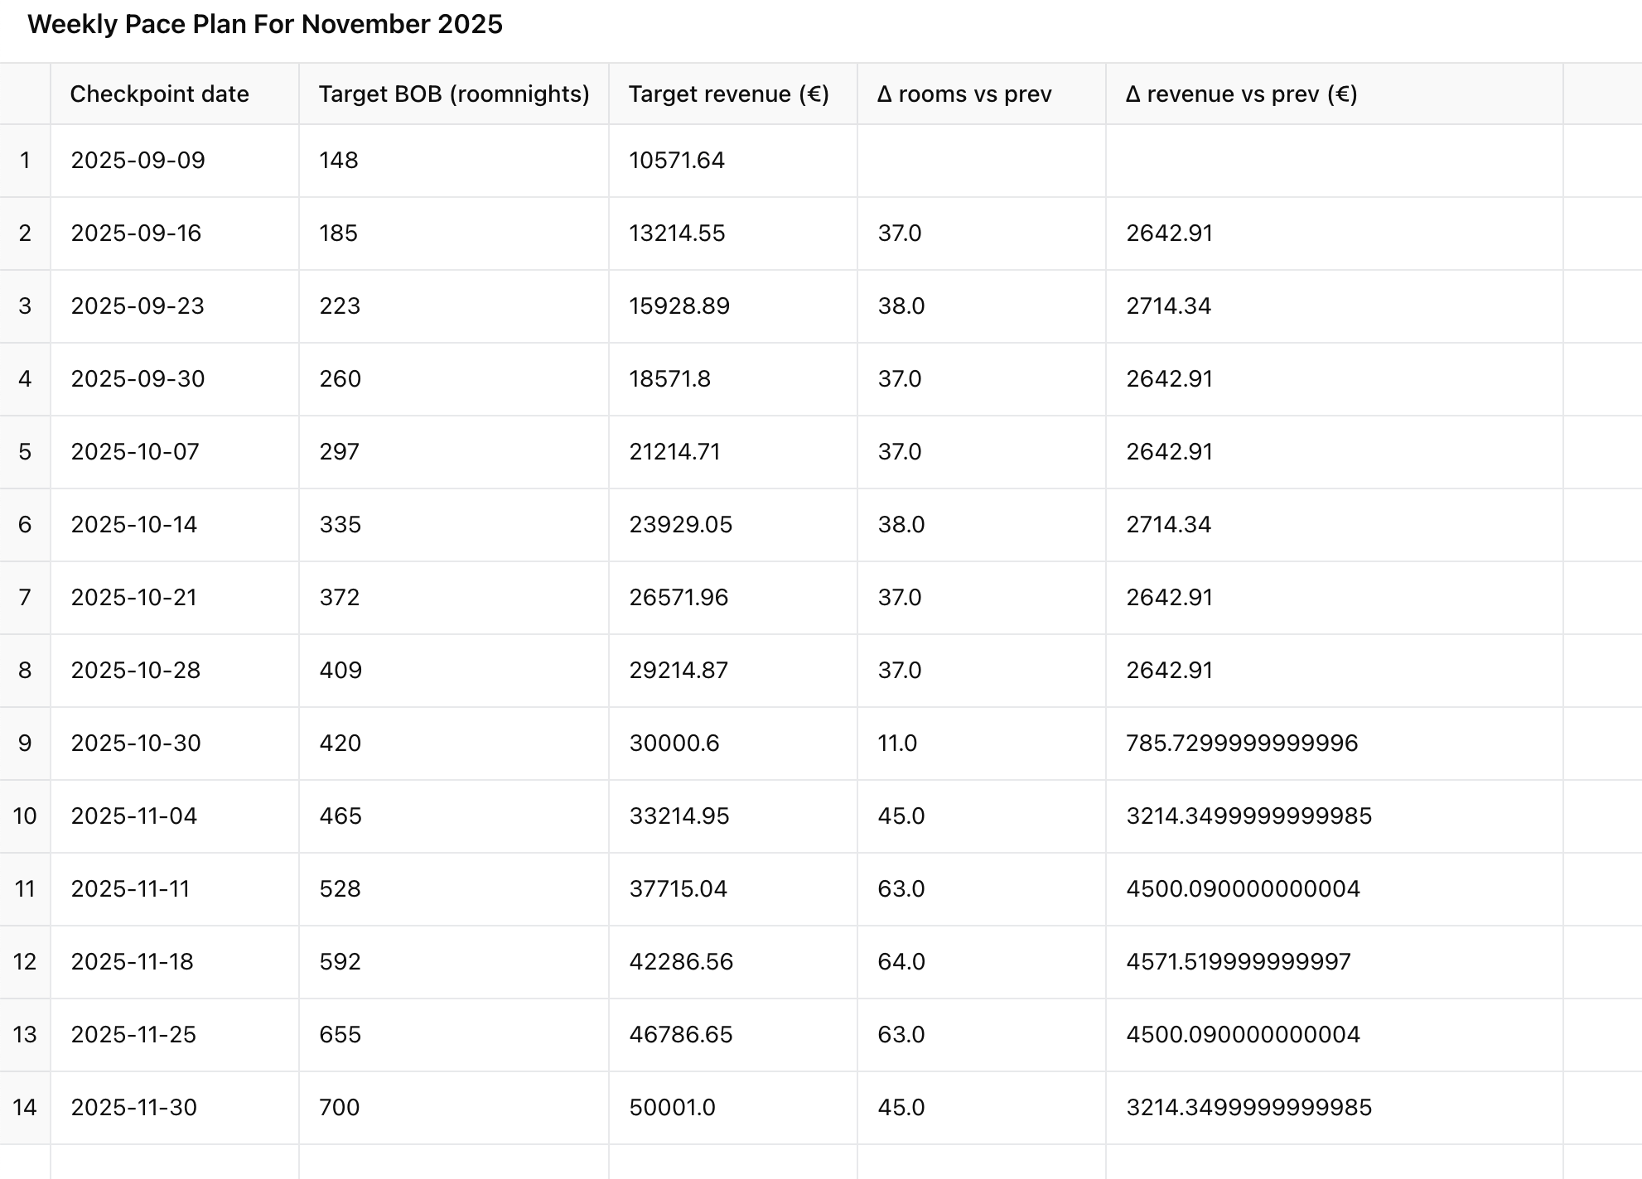Click the cell with value 785.7299999999996
1642x1179 pixels.
pos(1241,743)
